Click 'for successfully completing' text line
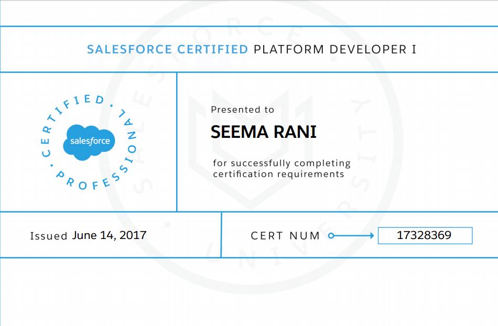Viewport: 498px width, 326px height. click(x=282, y=163)
